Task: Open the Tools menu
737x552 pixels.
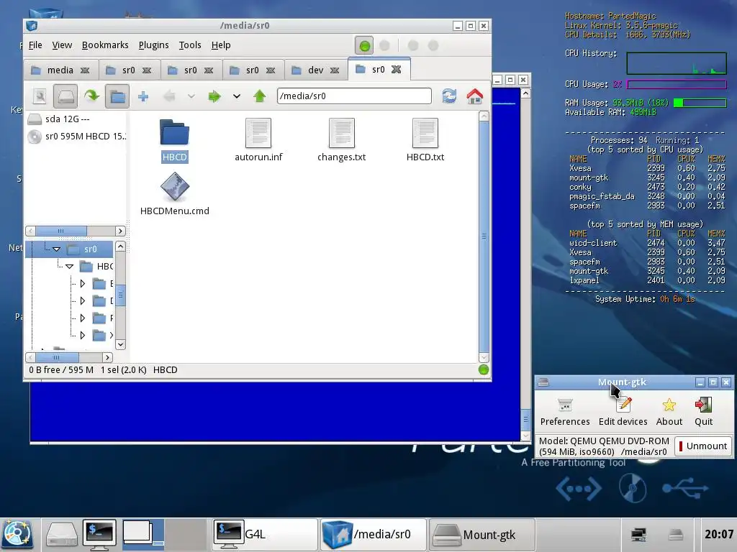Action: pos(190,45)
